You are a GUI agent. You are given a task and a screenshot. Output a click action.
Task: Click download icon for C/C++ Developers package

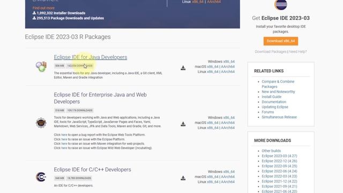pos(183,178)
